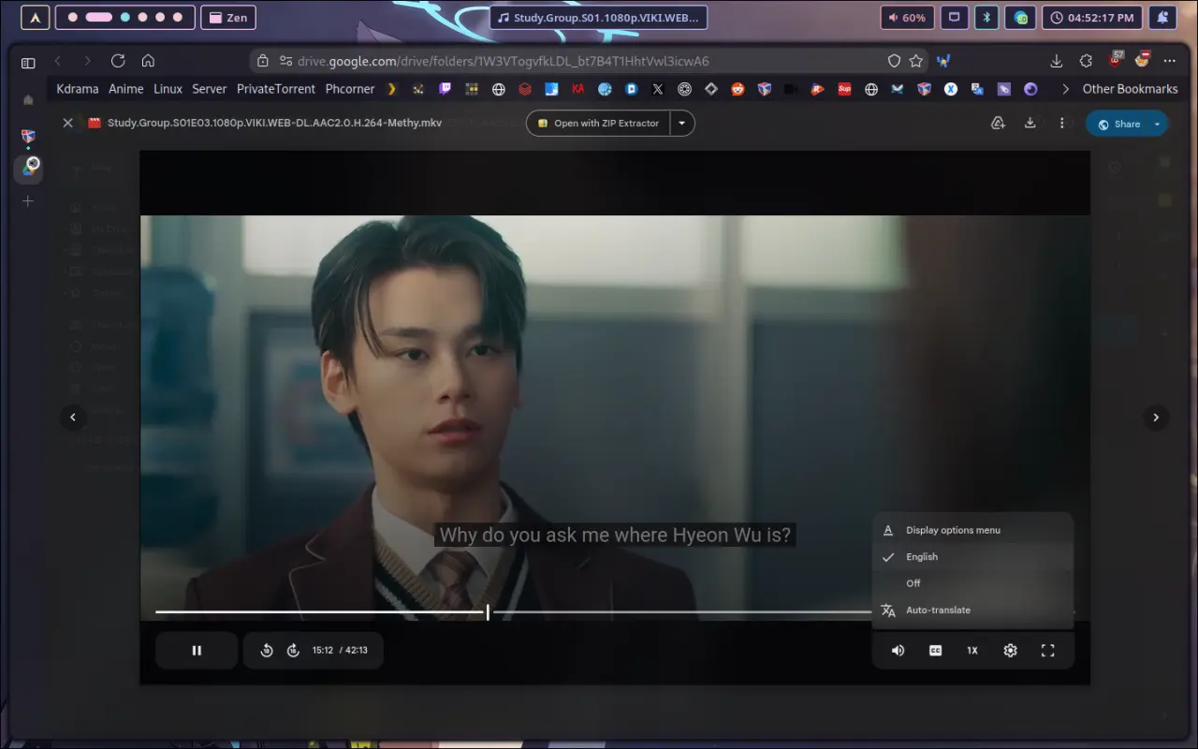Image resolution: width=1198 pixels, height=749 pixels.
Task: Choose Auto-translate subtitles
Action: (972, 609)
